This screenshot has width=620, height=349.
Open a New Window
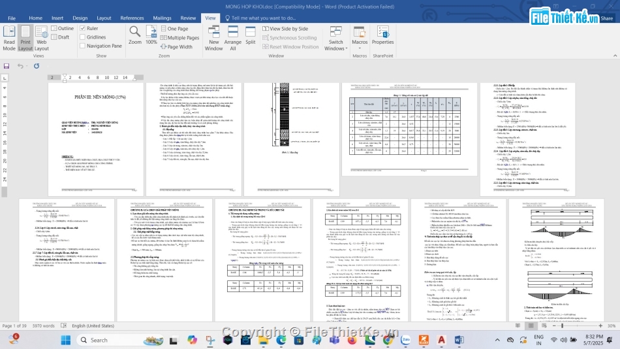[213, 38]
